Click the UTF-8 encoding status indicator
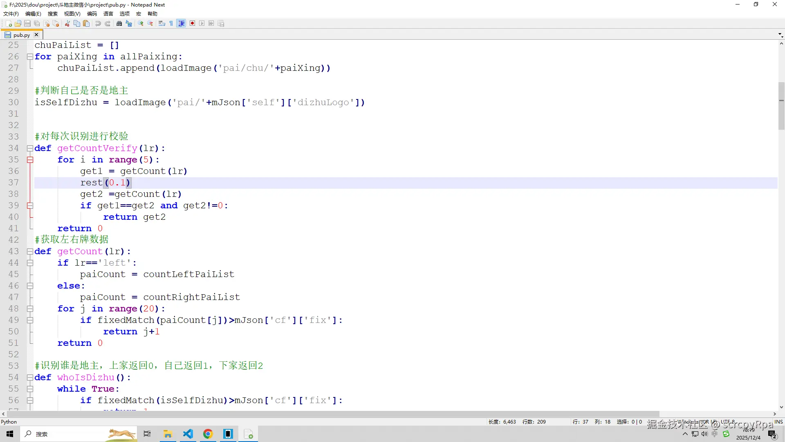Viewport: 785px width, 442px height. (728, 422)
